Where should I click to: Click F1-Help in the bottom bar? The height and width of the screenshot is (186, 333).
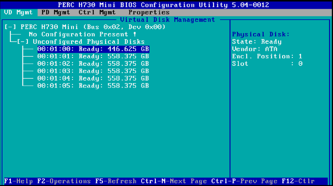click(x=18, y=181)
